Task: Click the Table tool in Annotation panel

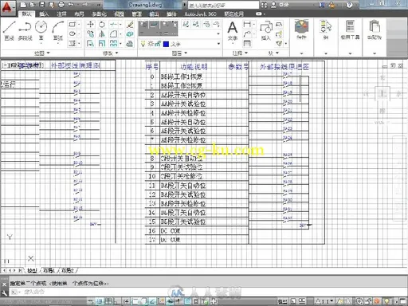Action: point(247,43)
